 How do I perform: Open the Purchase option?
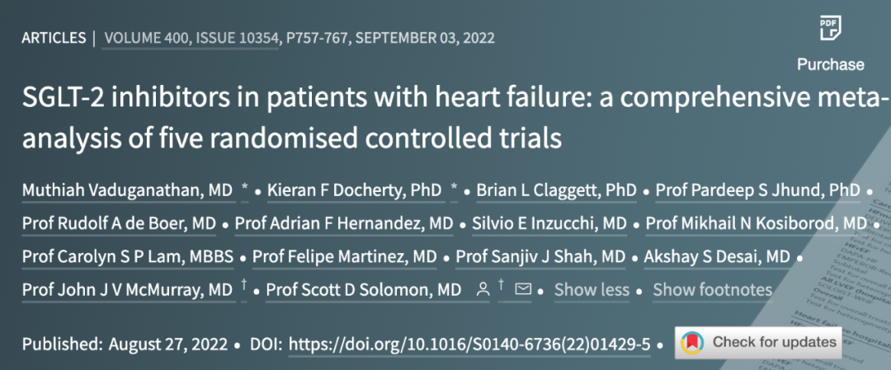pos(830,65)
